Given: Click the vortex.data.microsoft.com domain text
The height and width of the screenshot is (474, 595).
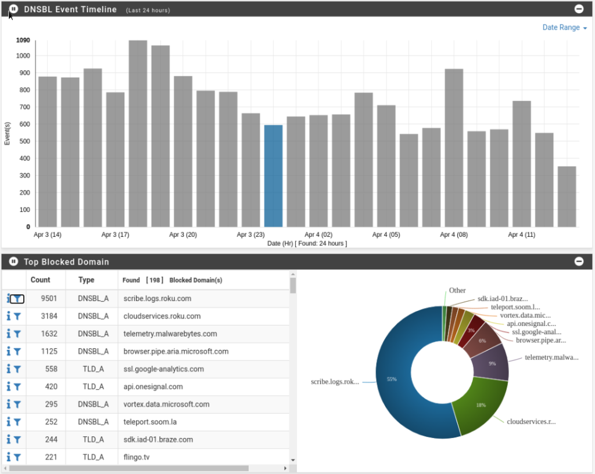Looking at the screenshot, I should coord(166,404).
